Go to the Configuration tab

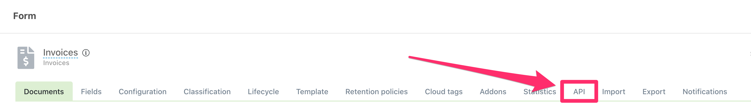pyautogui.click(x=143, y=92)
